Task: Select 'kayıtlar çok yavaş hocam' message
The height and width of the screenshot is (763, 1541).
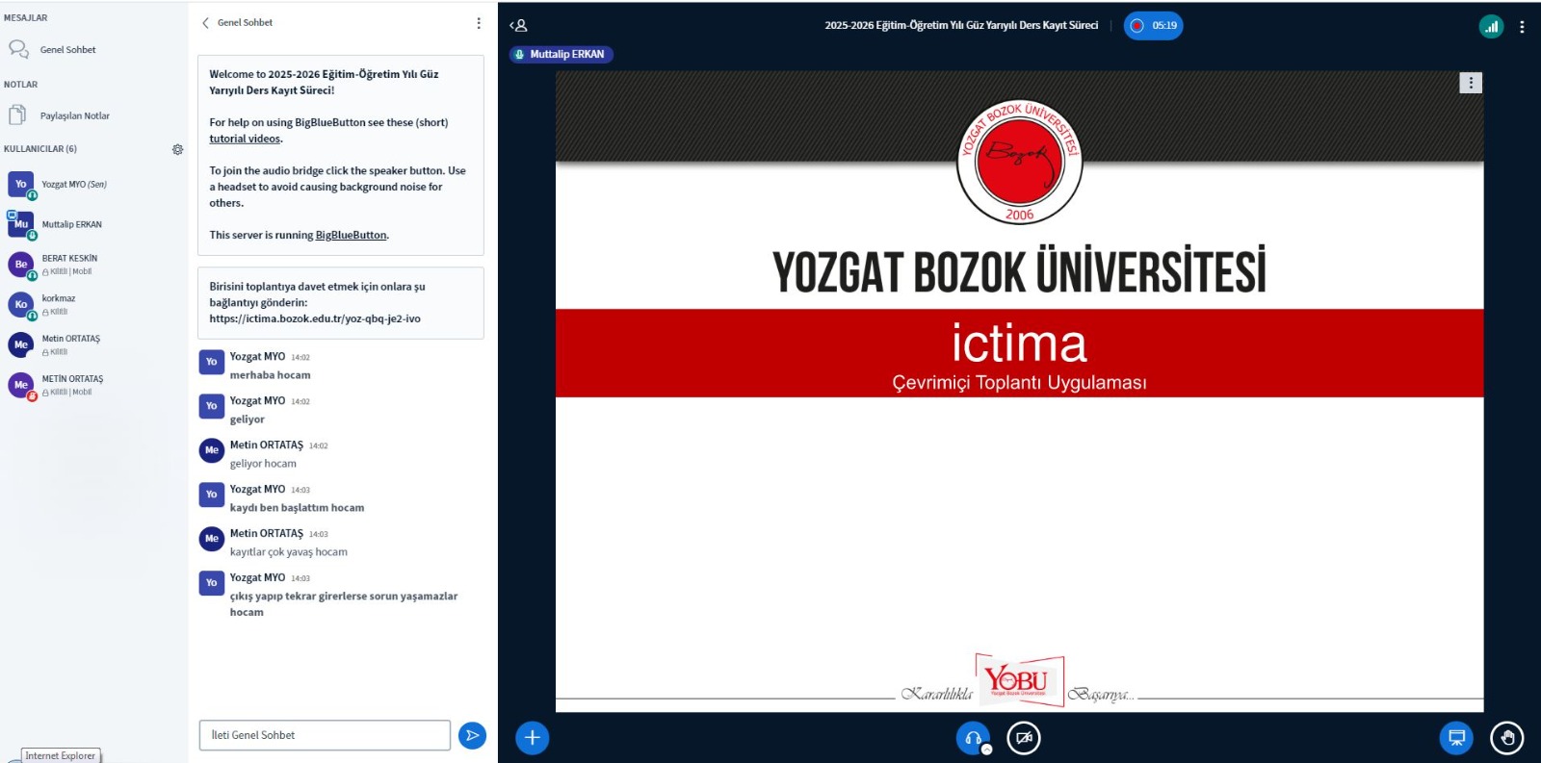Action: pyautogui.click(x=288, y=552)
